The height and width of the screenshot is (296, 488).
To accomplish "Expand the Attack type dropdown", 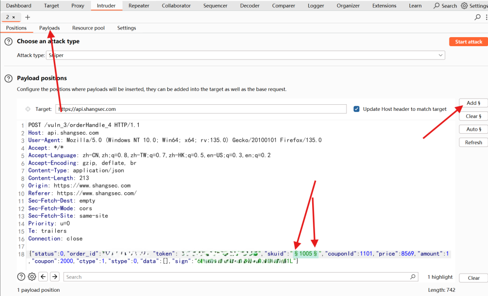I will point(440,55).
